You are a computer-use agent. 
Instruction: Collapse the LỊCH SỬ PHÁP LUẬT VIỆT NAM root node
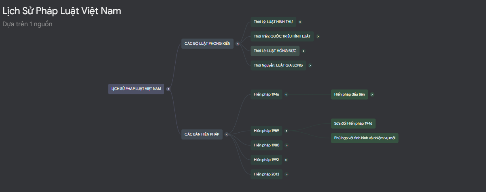coord(168,89)
